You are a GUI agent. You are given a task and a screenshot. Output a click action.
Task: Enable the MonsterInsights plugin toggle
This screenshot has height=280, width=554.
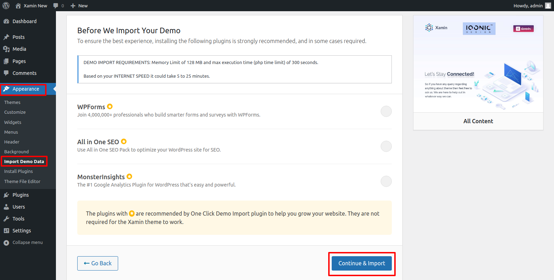[x=386, y=181]
